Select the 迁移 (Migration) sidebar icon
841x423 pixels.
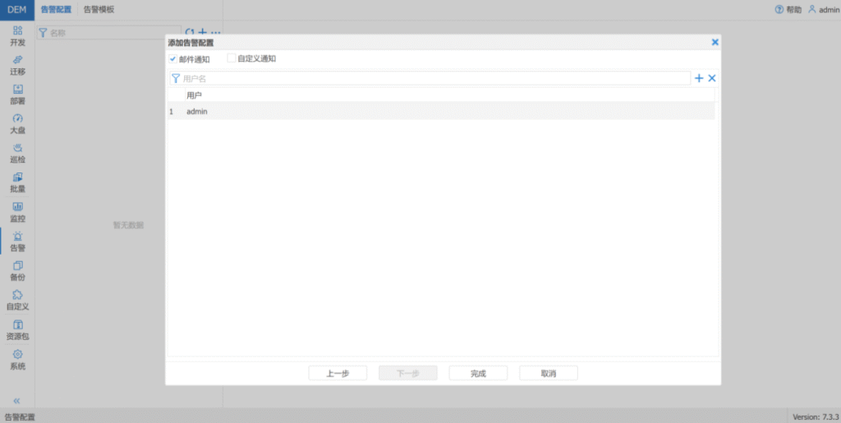pos(17,65)
